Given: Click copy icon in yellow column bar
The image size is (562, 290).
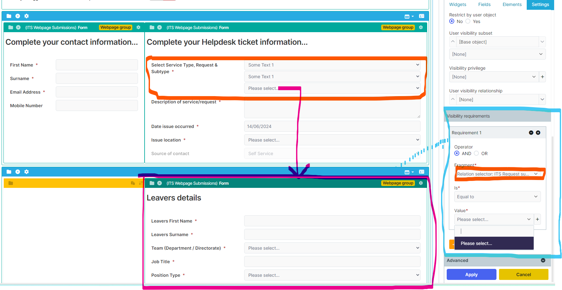Looking at the screenshot, I should pyautogui.click(x=133, y=183).
